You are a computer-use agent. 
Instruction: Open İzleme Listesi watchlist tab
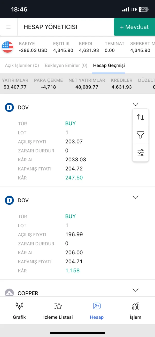(x=58, y=311)
